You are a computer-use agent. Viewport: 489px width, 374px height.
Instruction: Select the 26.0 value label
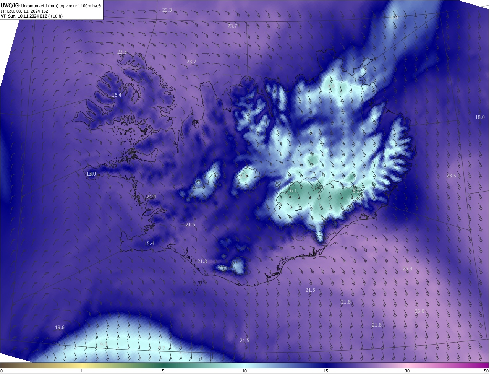coord(419,311)
